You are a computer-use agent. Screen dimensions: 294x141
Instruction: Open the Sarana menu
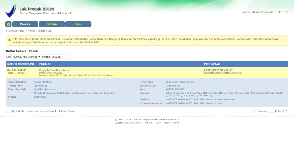[x=52, y=24]
